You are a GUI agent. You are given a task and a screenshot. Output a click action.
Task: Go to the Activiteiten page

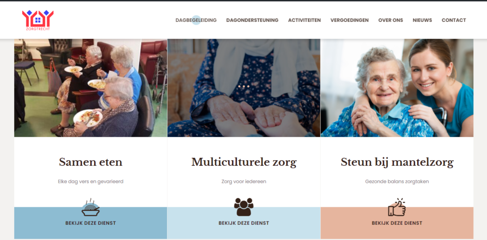pos(304,20)
